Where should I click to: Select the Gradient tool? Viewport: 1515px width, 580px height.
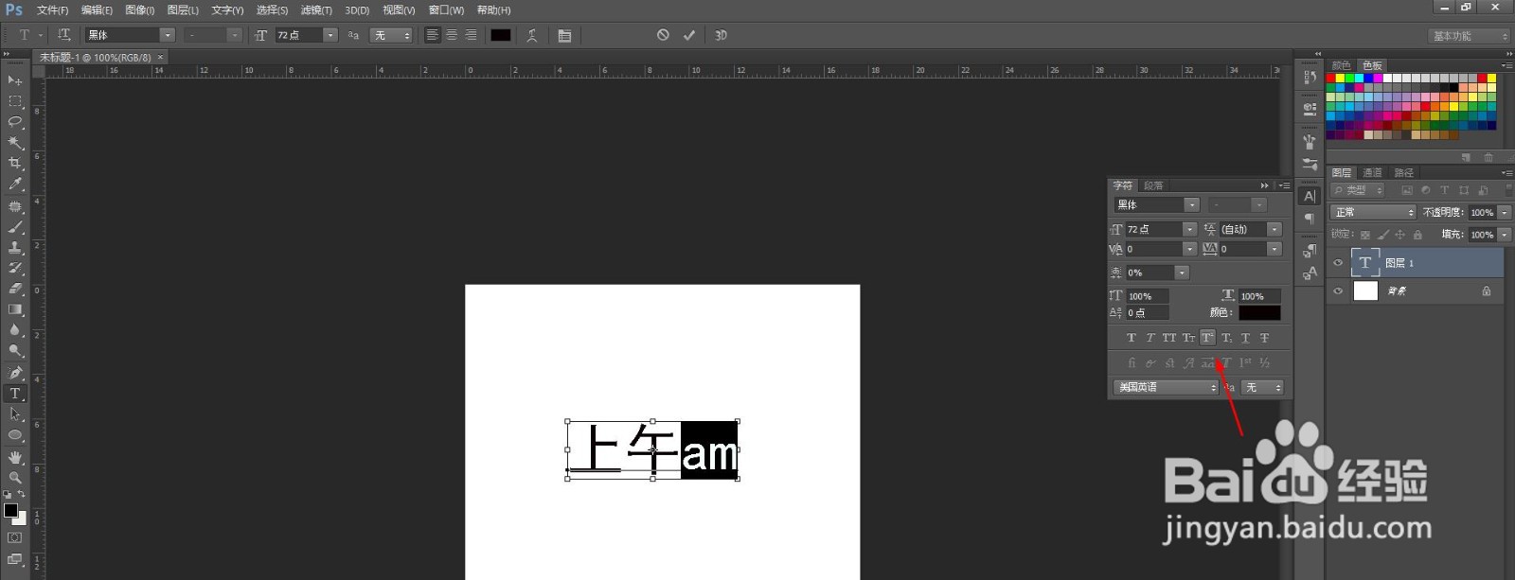(x=14, y=309)
